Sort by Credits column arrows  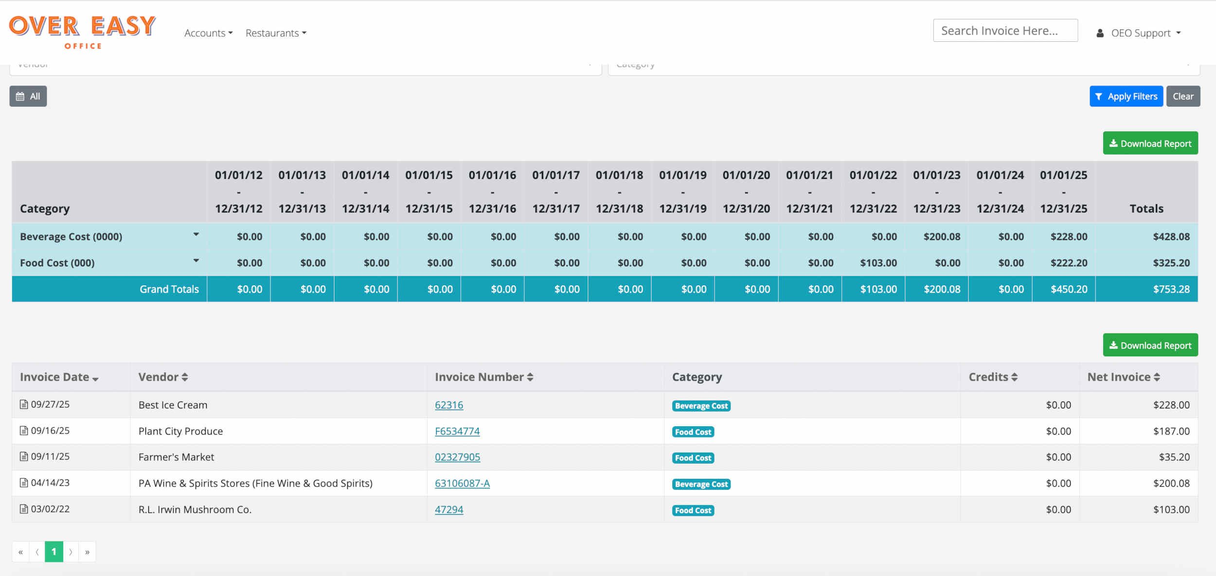tap(1014, 377)
